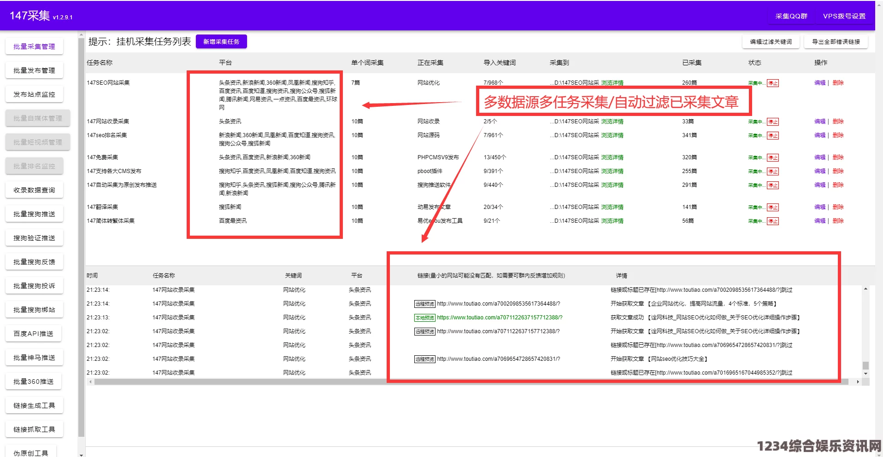This screenshot has height=457, width=883.
Task: Click 编辑过滤关键词 button
Action: click(x=771, y=41)
